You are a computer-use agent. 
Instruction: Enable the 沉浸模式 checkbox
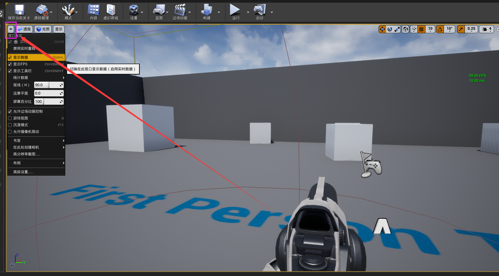tap(10, 125)
